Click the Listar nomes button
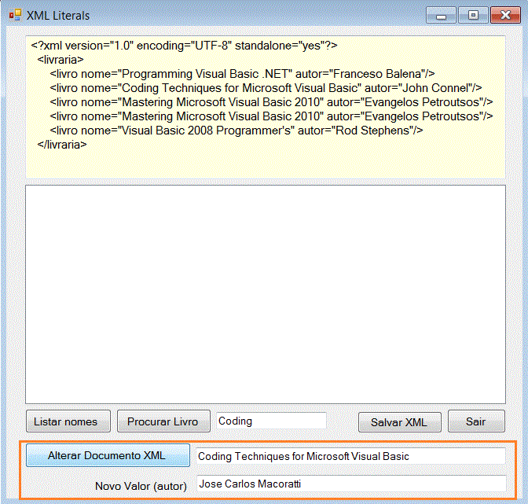 68,421
